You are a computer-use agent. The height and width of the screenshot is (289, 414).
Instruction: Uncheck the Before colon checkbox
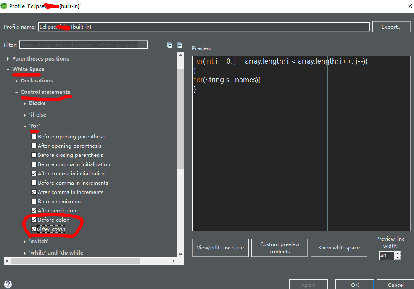click(x=34, y=220)
